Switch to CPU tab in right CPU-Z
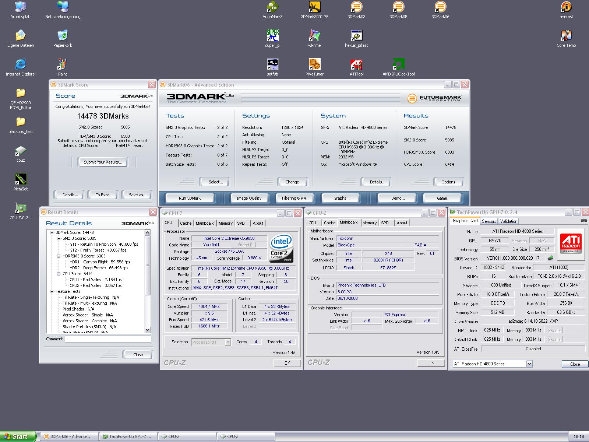Image resolution: width=589 pixels, height=442 pixels. coord(313,223)
